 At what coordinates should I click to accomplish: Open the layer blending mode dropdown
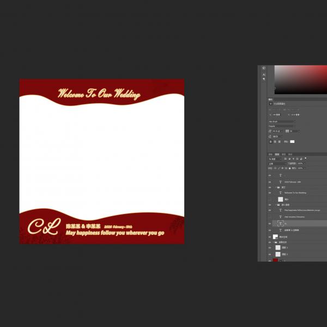point(277,163)
